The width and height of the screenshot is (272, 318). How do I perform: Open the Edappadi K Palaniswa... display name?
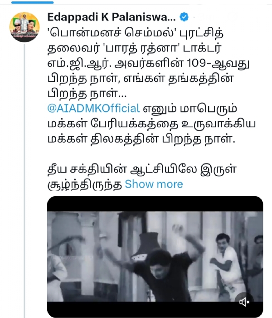pos(112,17)
